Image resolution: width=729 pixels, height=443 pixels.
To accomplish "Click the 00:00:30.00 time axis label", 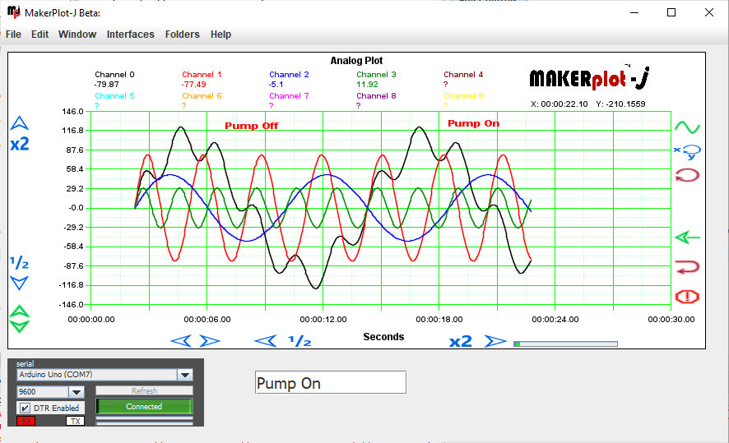I will click(x=671, y=319).
